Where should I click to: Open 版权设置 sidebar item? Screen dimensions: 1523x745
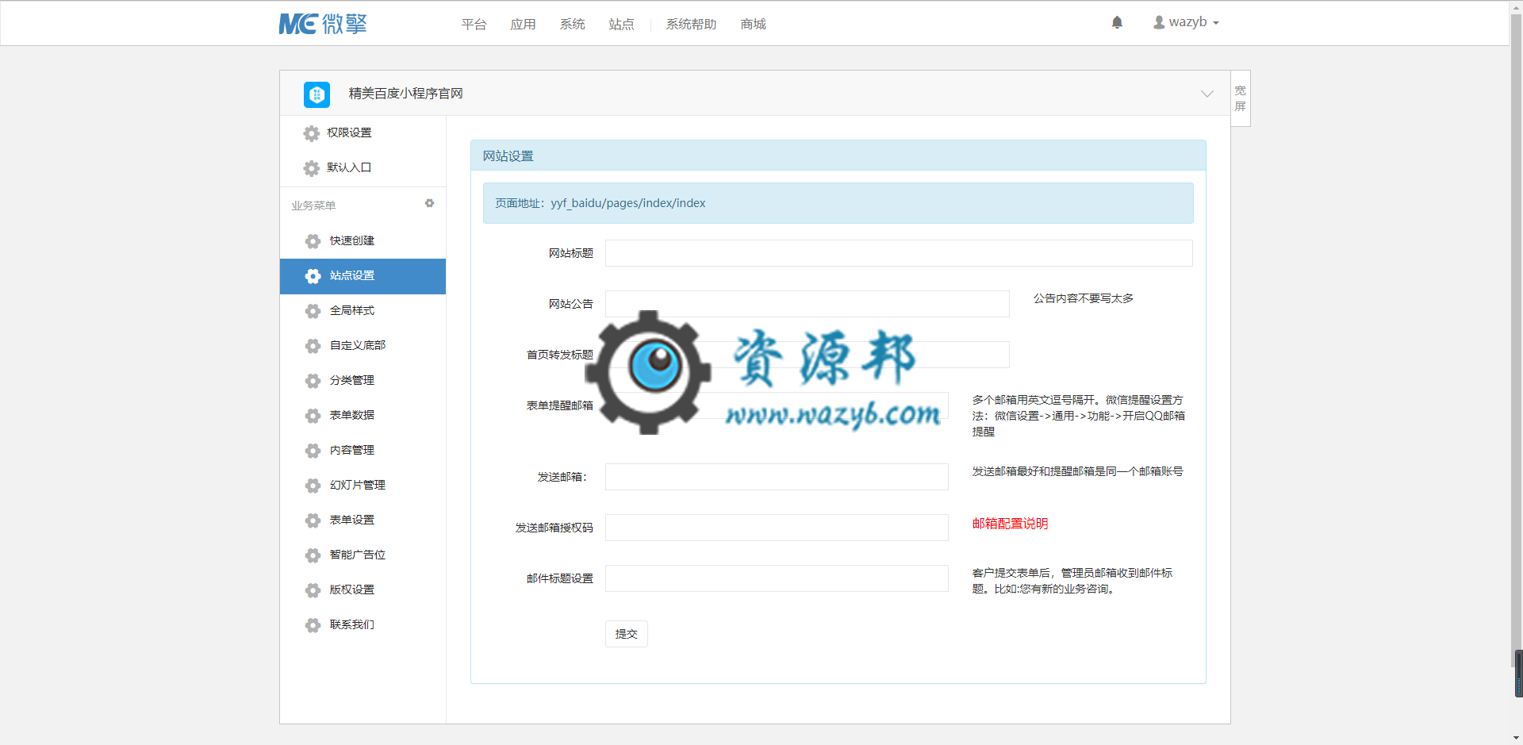363,589
